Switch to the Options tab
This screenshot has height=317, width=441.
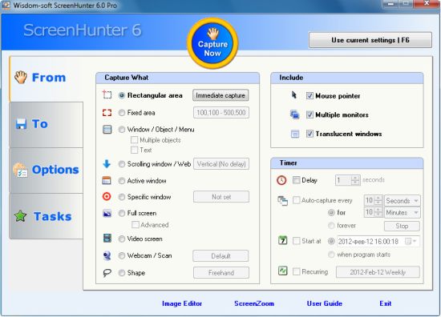(47, 171)
